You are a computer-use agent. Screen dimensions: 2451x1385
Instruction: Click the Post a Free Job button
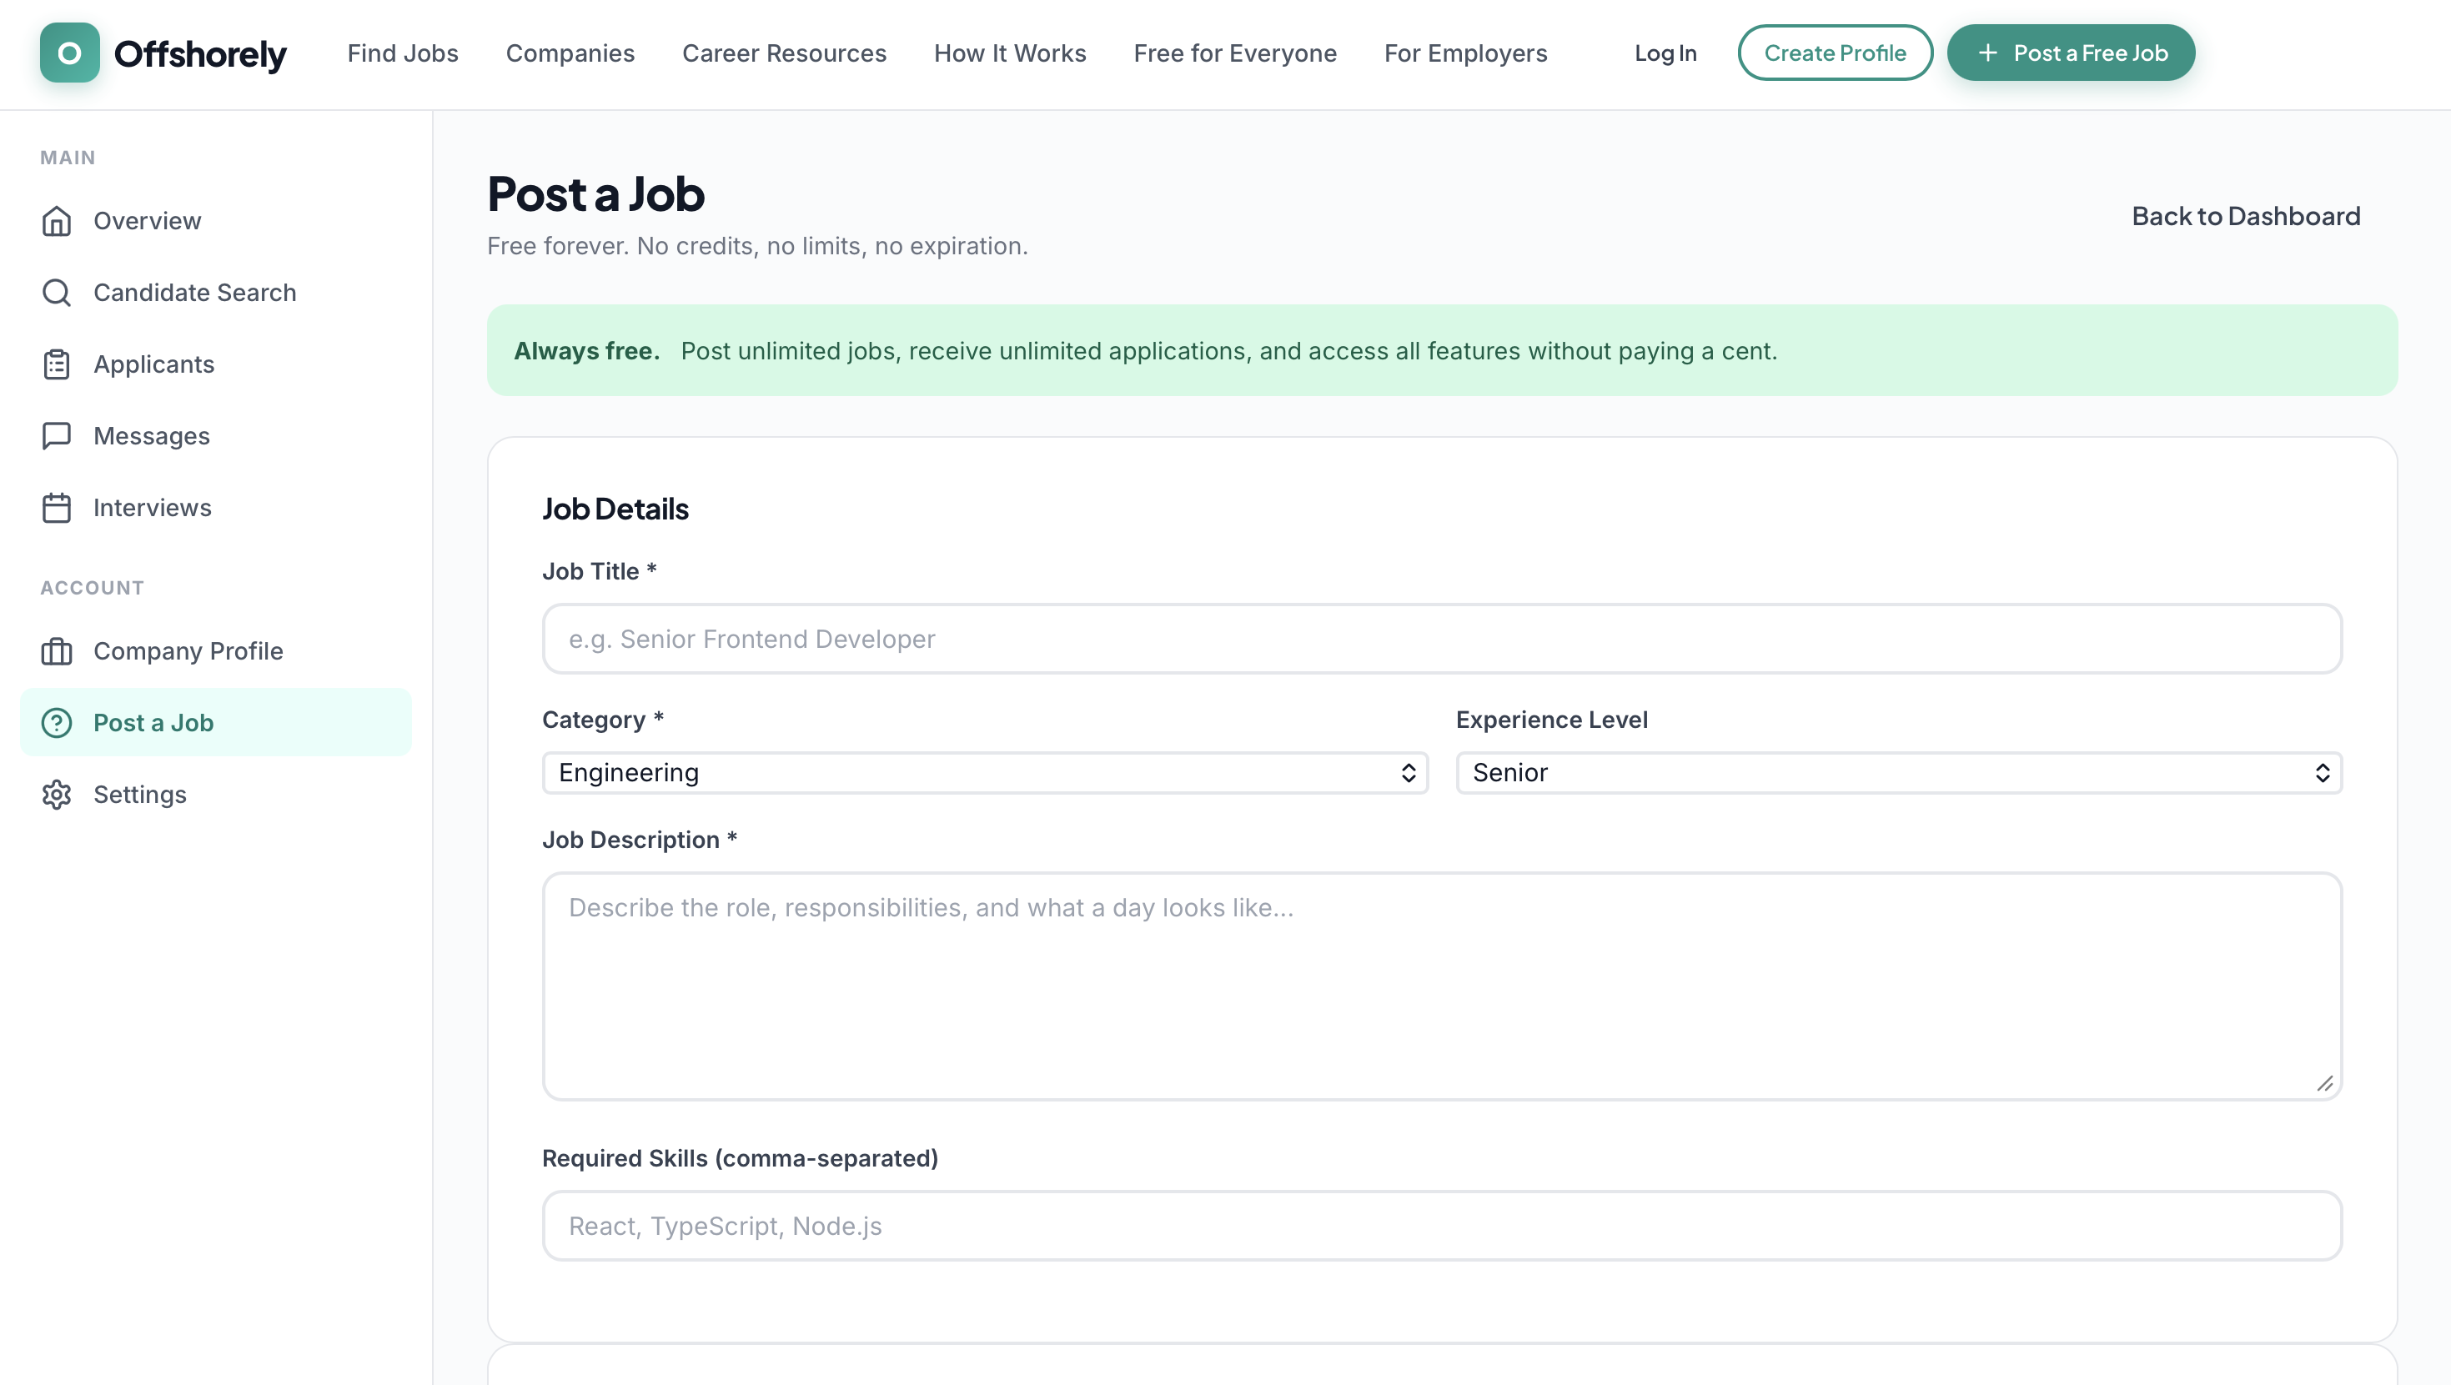[x=2071, y=53]
